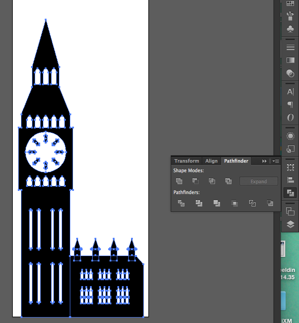Apply Intersect shape mode
Image resolution: width=299 pixels, height=323 pixels.
coord(212,181)
